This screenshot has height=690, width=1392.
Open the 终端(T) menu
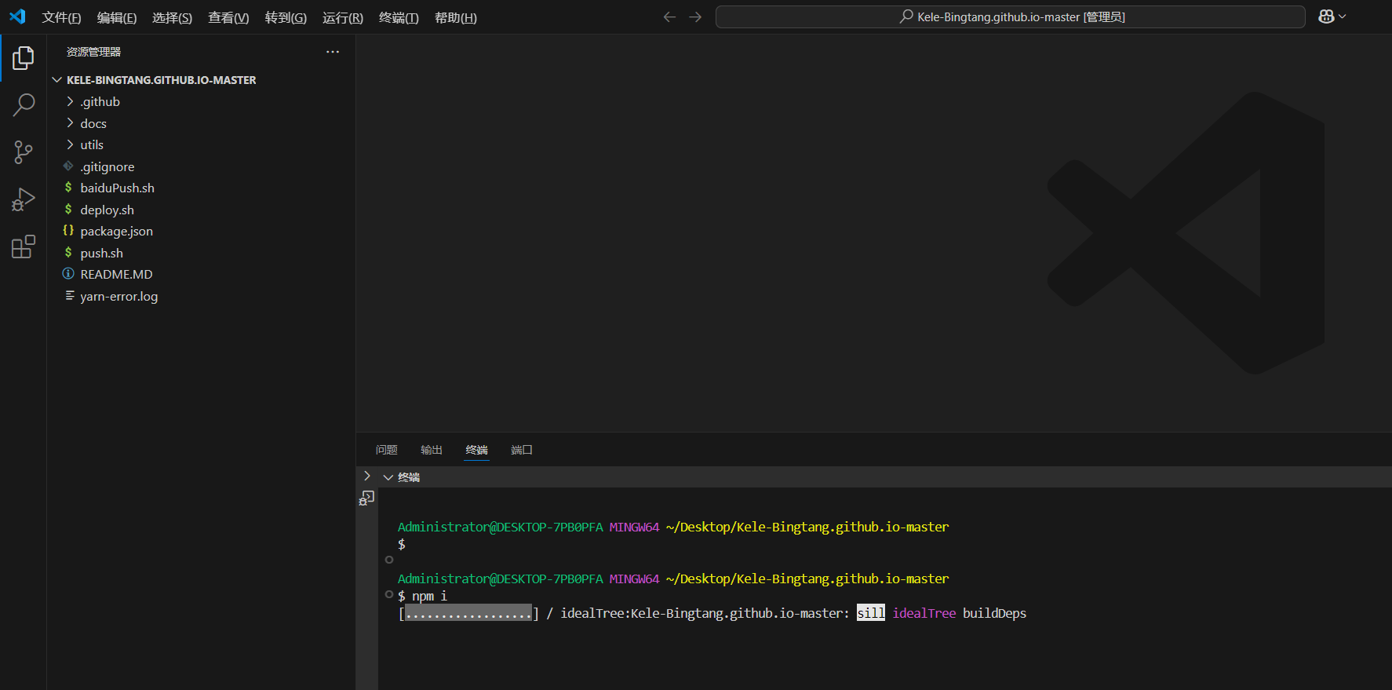click(399, 17)
